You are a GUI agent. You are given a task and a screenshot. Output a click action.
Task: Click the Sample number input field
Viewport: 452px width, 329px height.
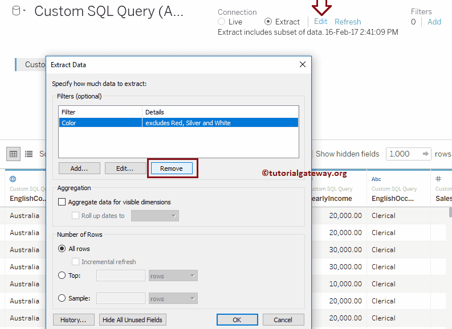click(121, 298)
